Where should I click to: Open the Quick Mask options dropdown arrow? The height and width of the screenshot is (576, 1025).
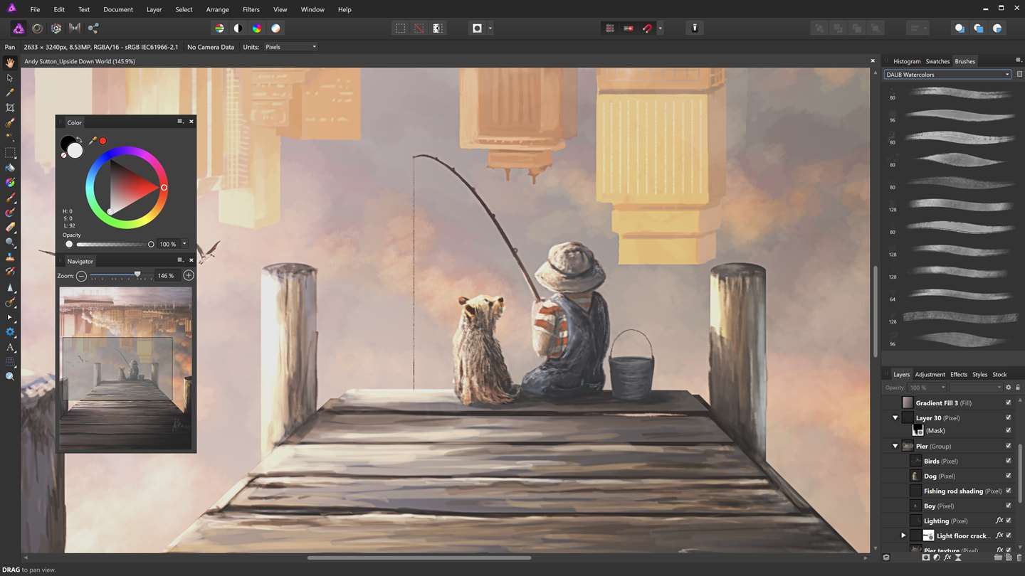click(x=490, y=28)
